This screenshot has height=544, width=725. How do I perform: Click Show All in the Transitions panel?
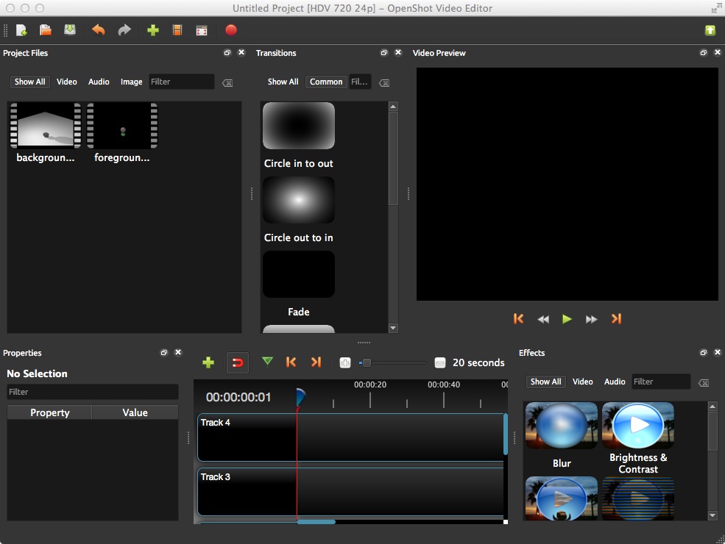pyautogui.click(x=283, y=82)
